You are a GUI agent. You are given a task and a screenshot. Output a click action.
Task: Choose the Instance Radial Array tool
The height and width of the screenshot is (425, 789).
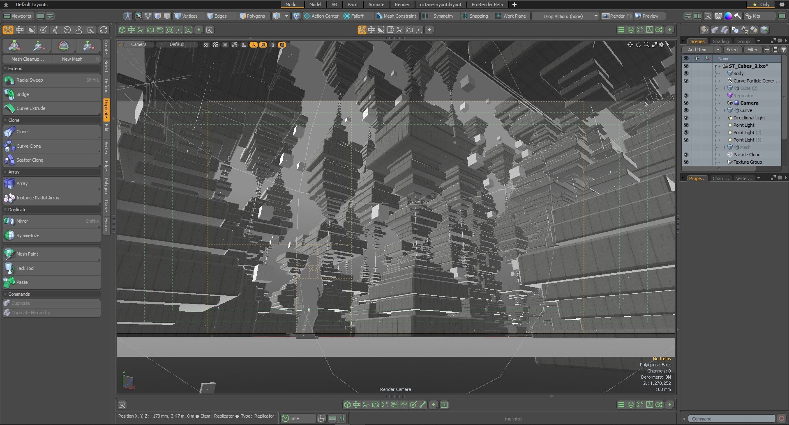coord(51,198)
